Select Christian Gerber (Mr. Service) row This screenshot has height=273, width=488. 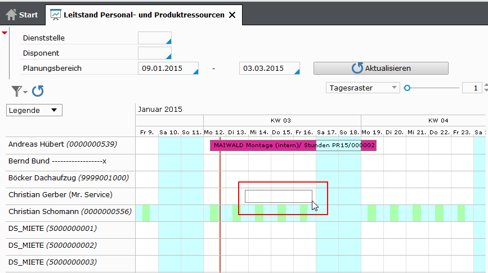pyautogui.click(x=60, y=195)
